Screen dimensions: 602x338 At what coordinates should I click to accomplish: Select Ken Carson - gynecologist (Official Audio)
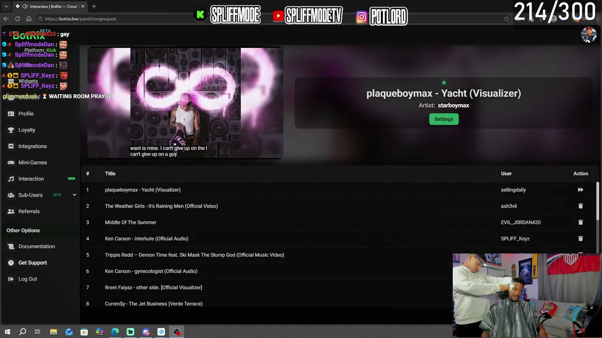click(151, 271)
